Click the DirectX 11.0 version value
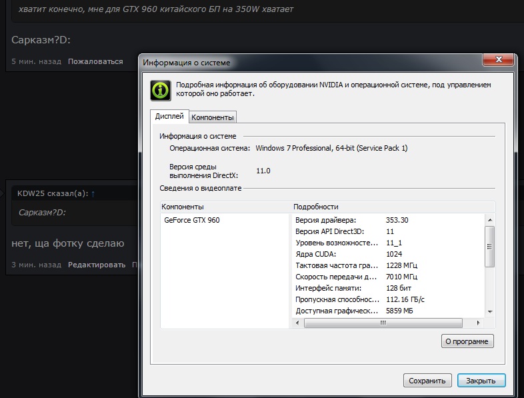Viewport: 524px width, 398px height. pos(263,171)
